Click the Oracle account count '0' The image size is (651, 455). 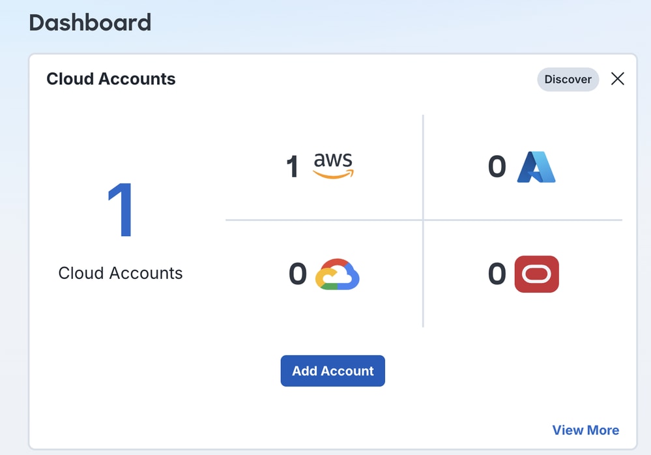click(497, 274)
